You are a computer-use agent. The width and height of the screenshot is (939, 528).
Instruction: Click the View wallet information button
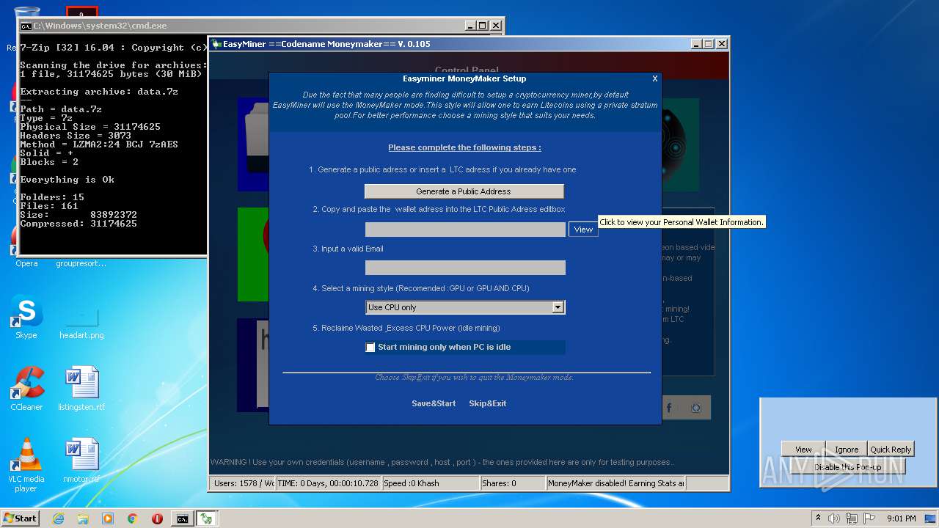point(583,230)
